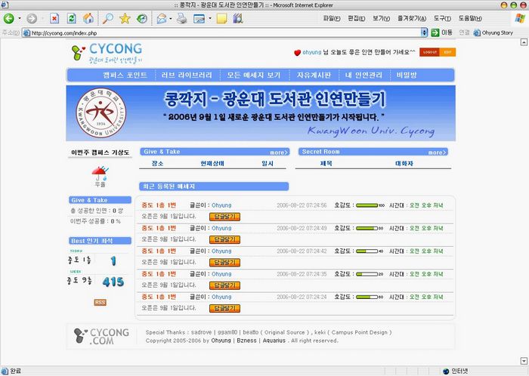Open the 도구(T) menu
This screenshot has height=376, width=529.
coord(442,19)
